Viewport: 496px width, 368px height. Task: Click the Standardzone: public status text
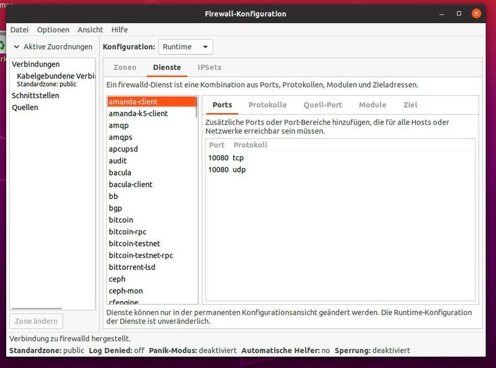(47, 351)
